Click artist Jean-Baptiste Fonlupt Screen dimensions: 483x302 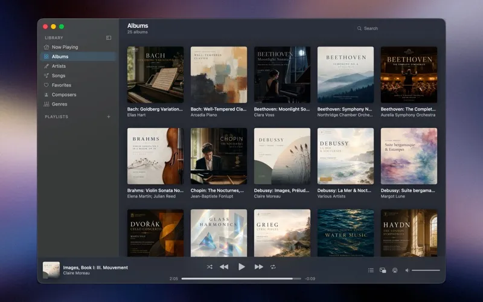[212, 196]
